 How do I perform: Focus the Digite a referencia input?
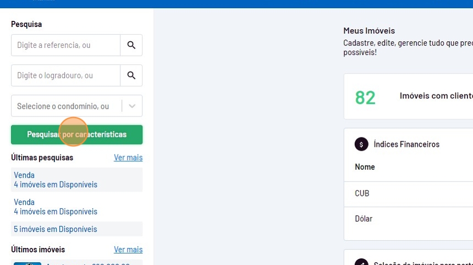66,45
